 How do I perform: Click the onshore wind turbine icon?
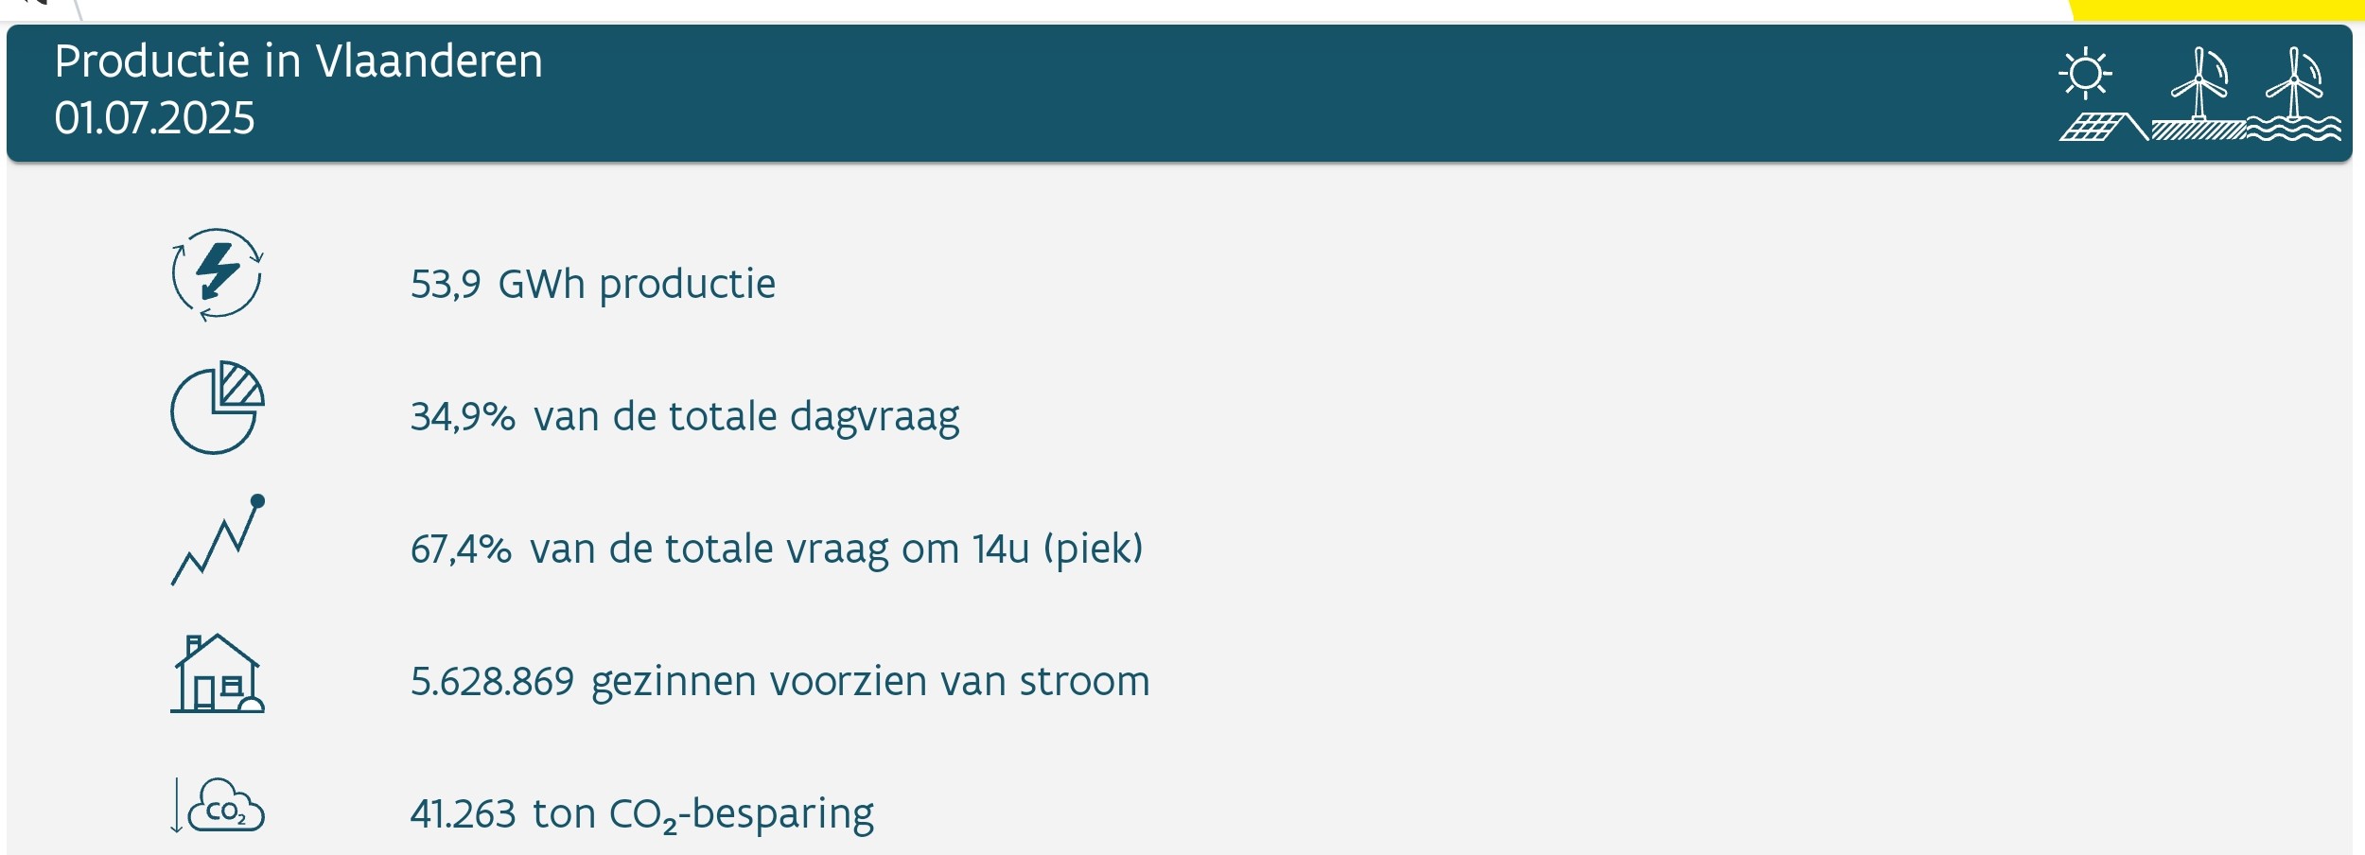coord(2199,94)
